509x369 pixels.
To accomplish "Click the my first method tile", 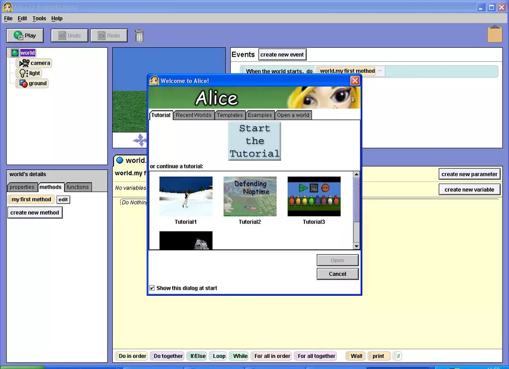I will point(31,199).
